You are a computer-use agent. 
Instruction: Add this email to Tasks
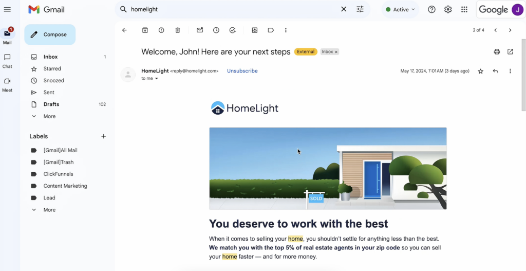point(233,30)
